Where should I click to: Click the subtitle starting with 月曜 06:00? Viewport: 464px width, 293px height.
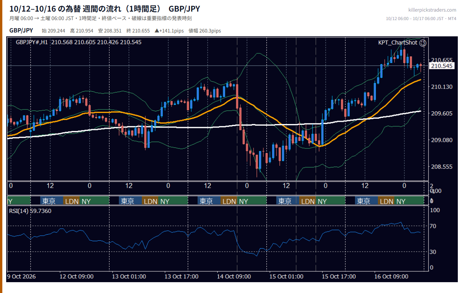pos(101,19)
